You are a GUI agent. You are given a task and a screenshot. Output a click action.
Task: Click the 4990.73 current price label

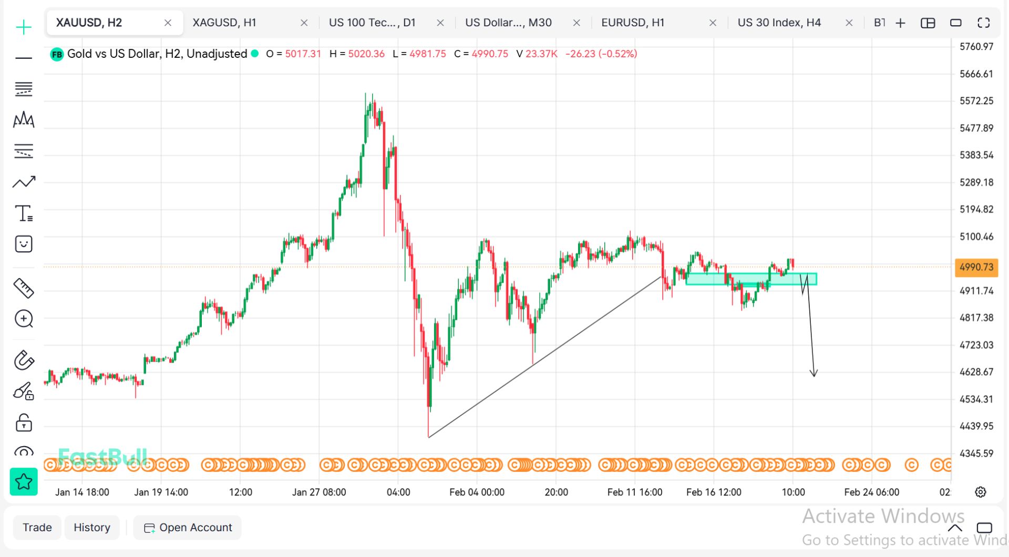976,267
